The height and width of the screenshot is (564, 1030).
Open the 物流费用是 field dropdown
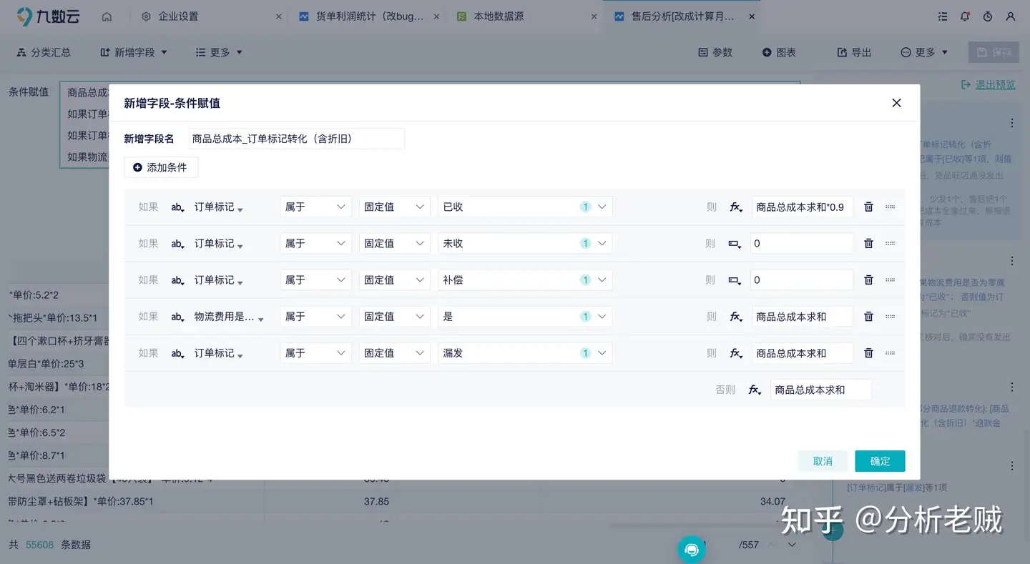pos(229,316)
